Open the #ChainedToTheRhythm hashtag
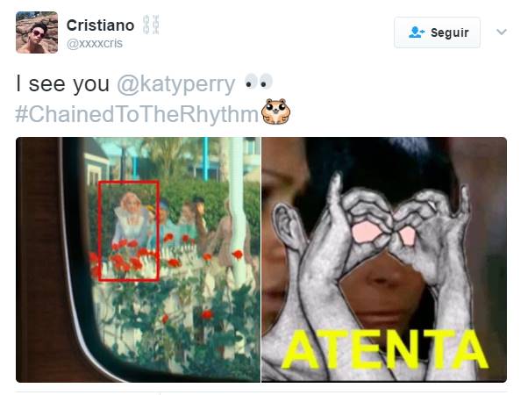Viewport: 528px width, 395px height. pos(137,114)
